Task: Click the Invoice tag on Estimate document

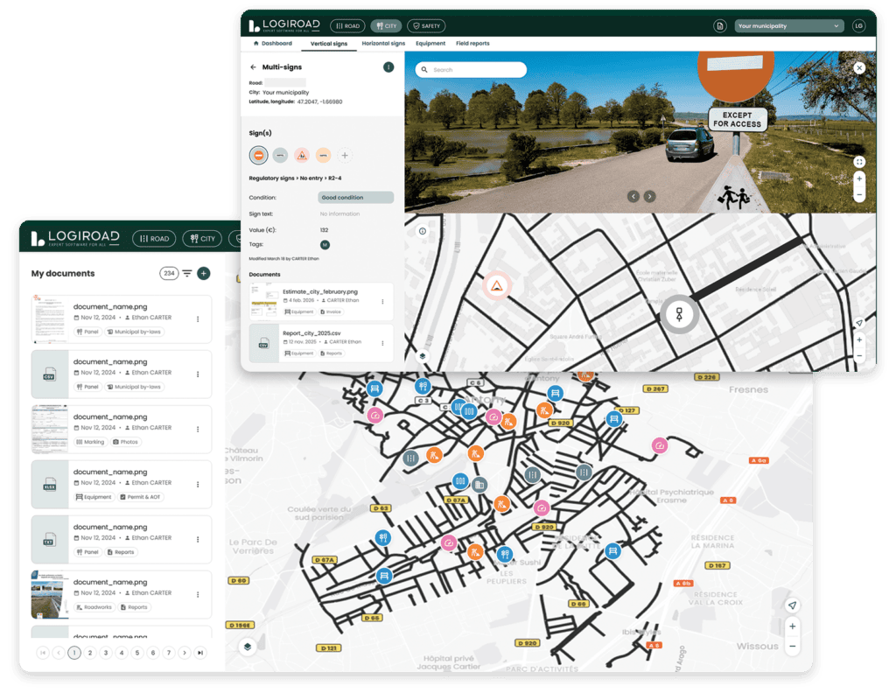Action: click(330, 311)
